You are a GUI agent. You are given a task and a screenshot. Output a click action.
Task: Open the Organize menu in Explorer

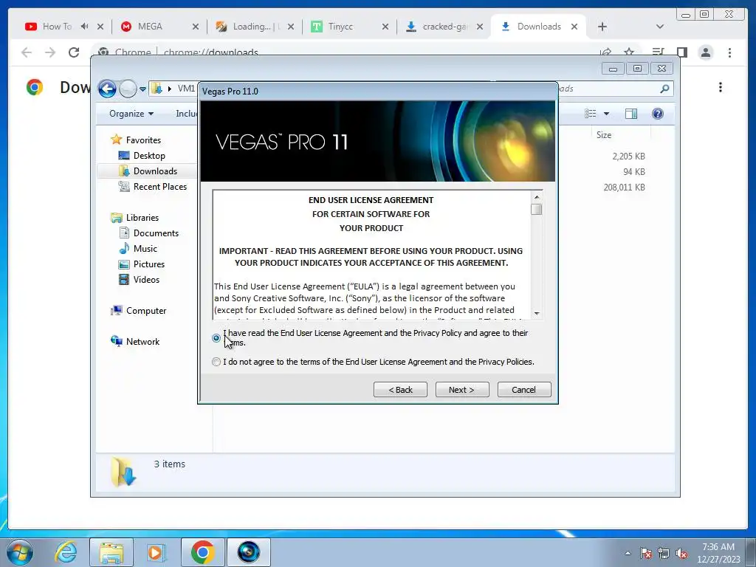(131, 113)
